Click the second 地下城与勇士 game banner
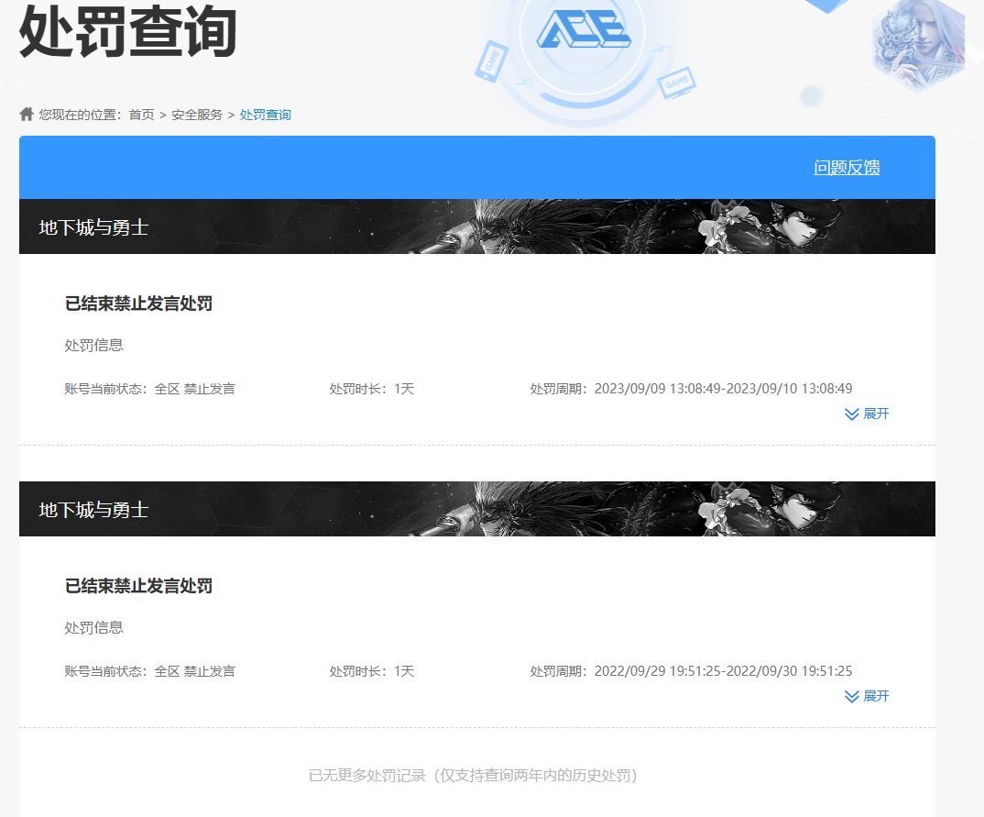 point(477,509)
